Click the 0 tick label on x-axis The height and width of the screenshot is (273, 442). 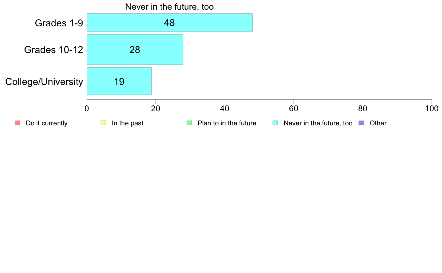(x=87, y=109)
